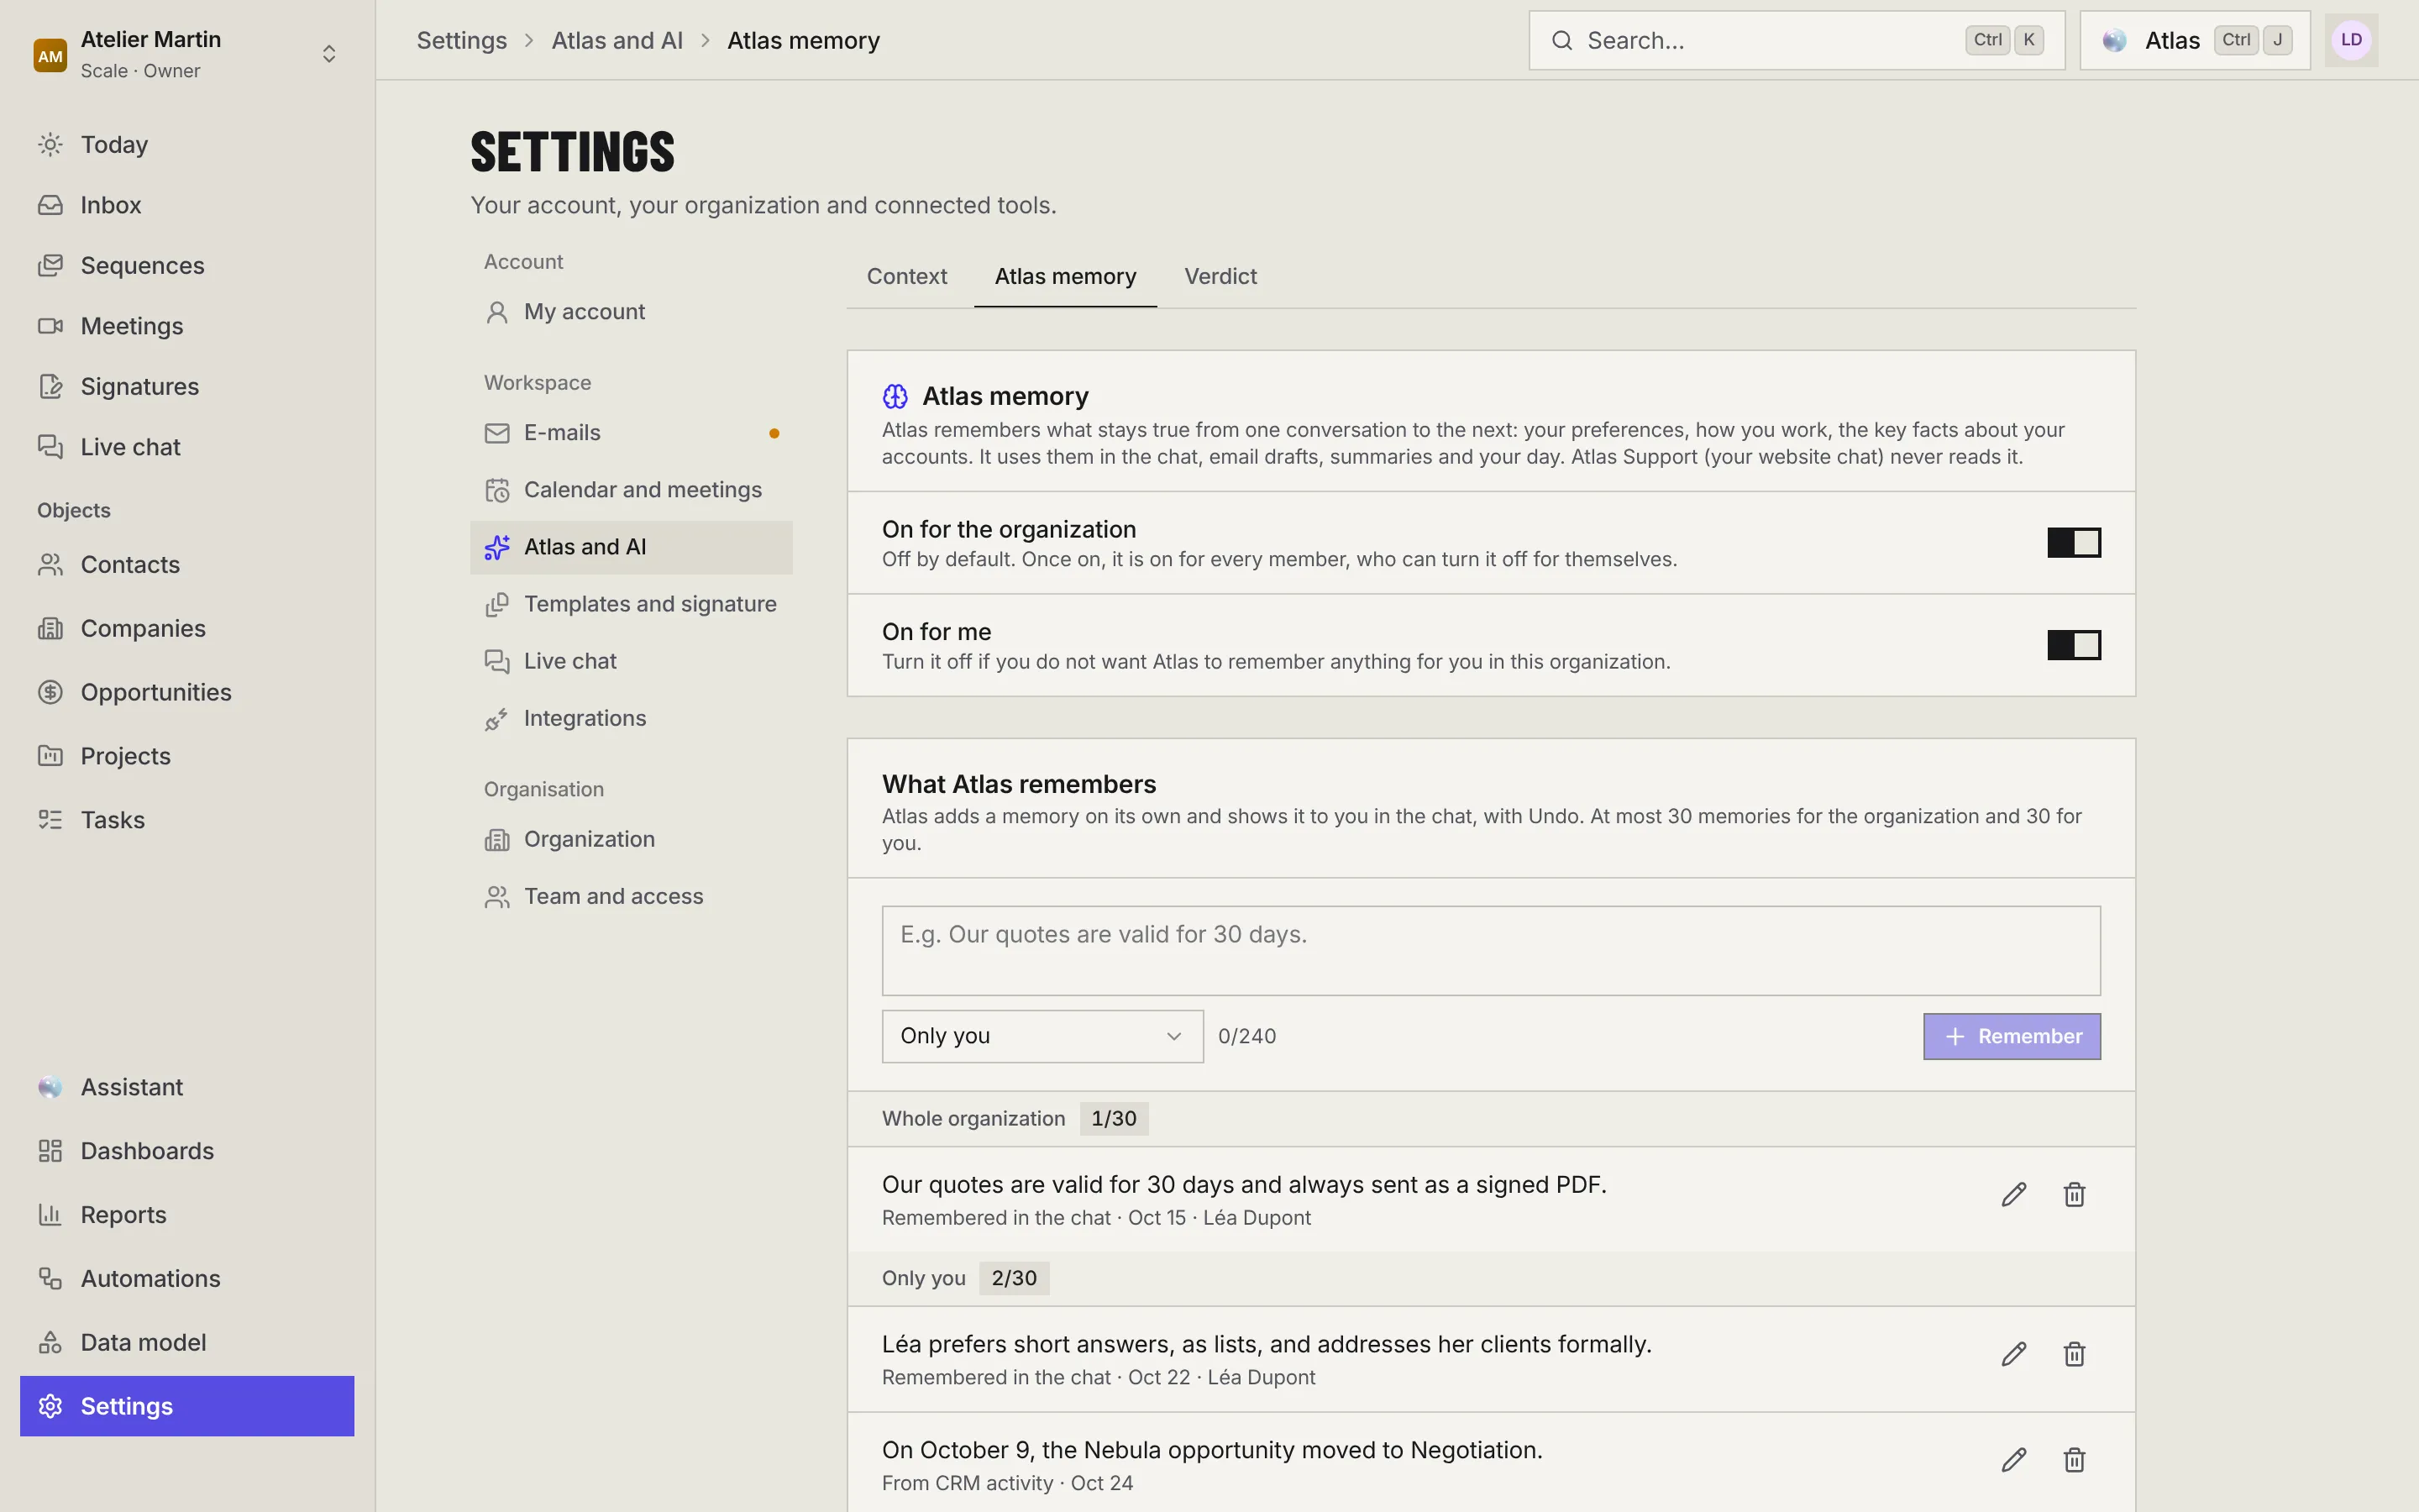Screen dimensions: 2419x1512
Task: Delete the quotes valid 30 days memory
Action: [2074, 1195]
